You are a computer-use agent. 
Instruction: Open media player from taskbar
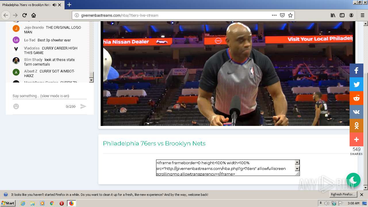(x=42, y=203)
